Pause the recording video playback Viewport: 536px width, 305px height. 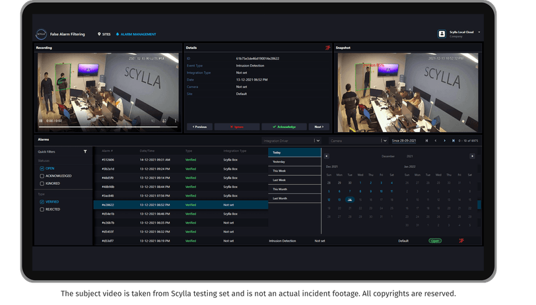pos(41,121)
